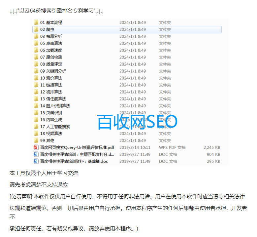Click the folder icon for 09 关键词分析
This screenshot has height=237, width=257.
pos(36,71)
